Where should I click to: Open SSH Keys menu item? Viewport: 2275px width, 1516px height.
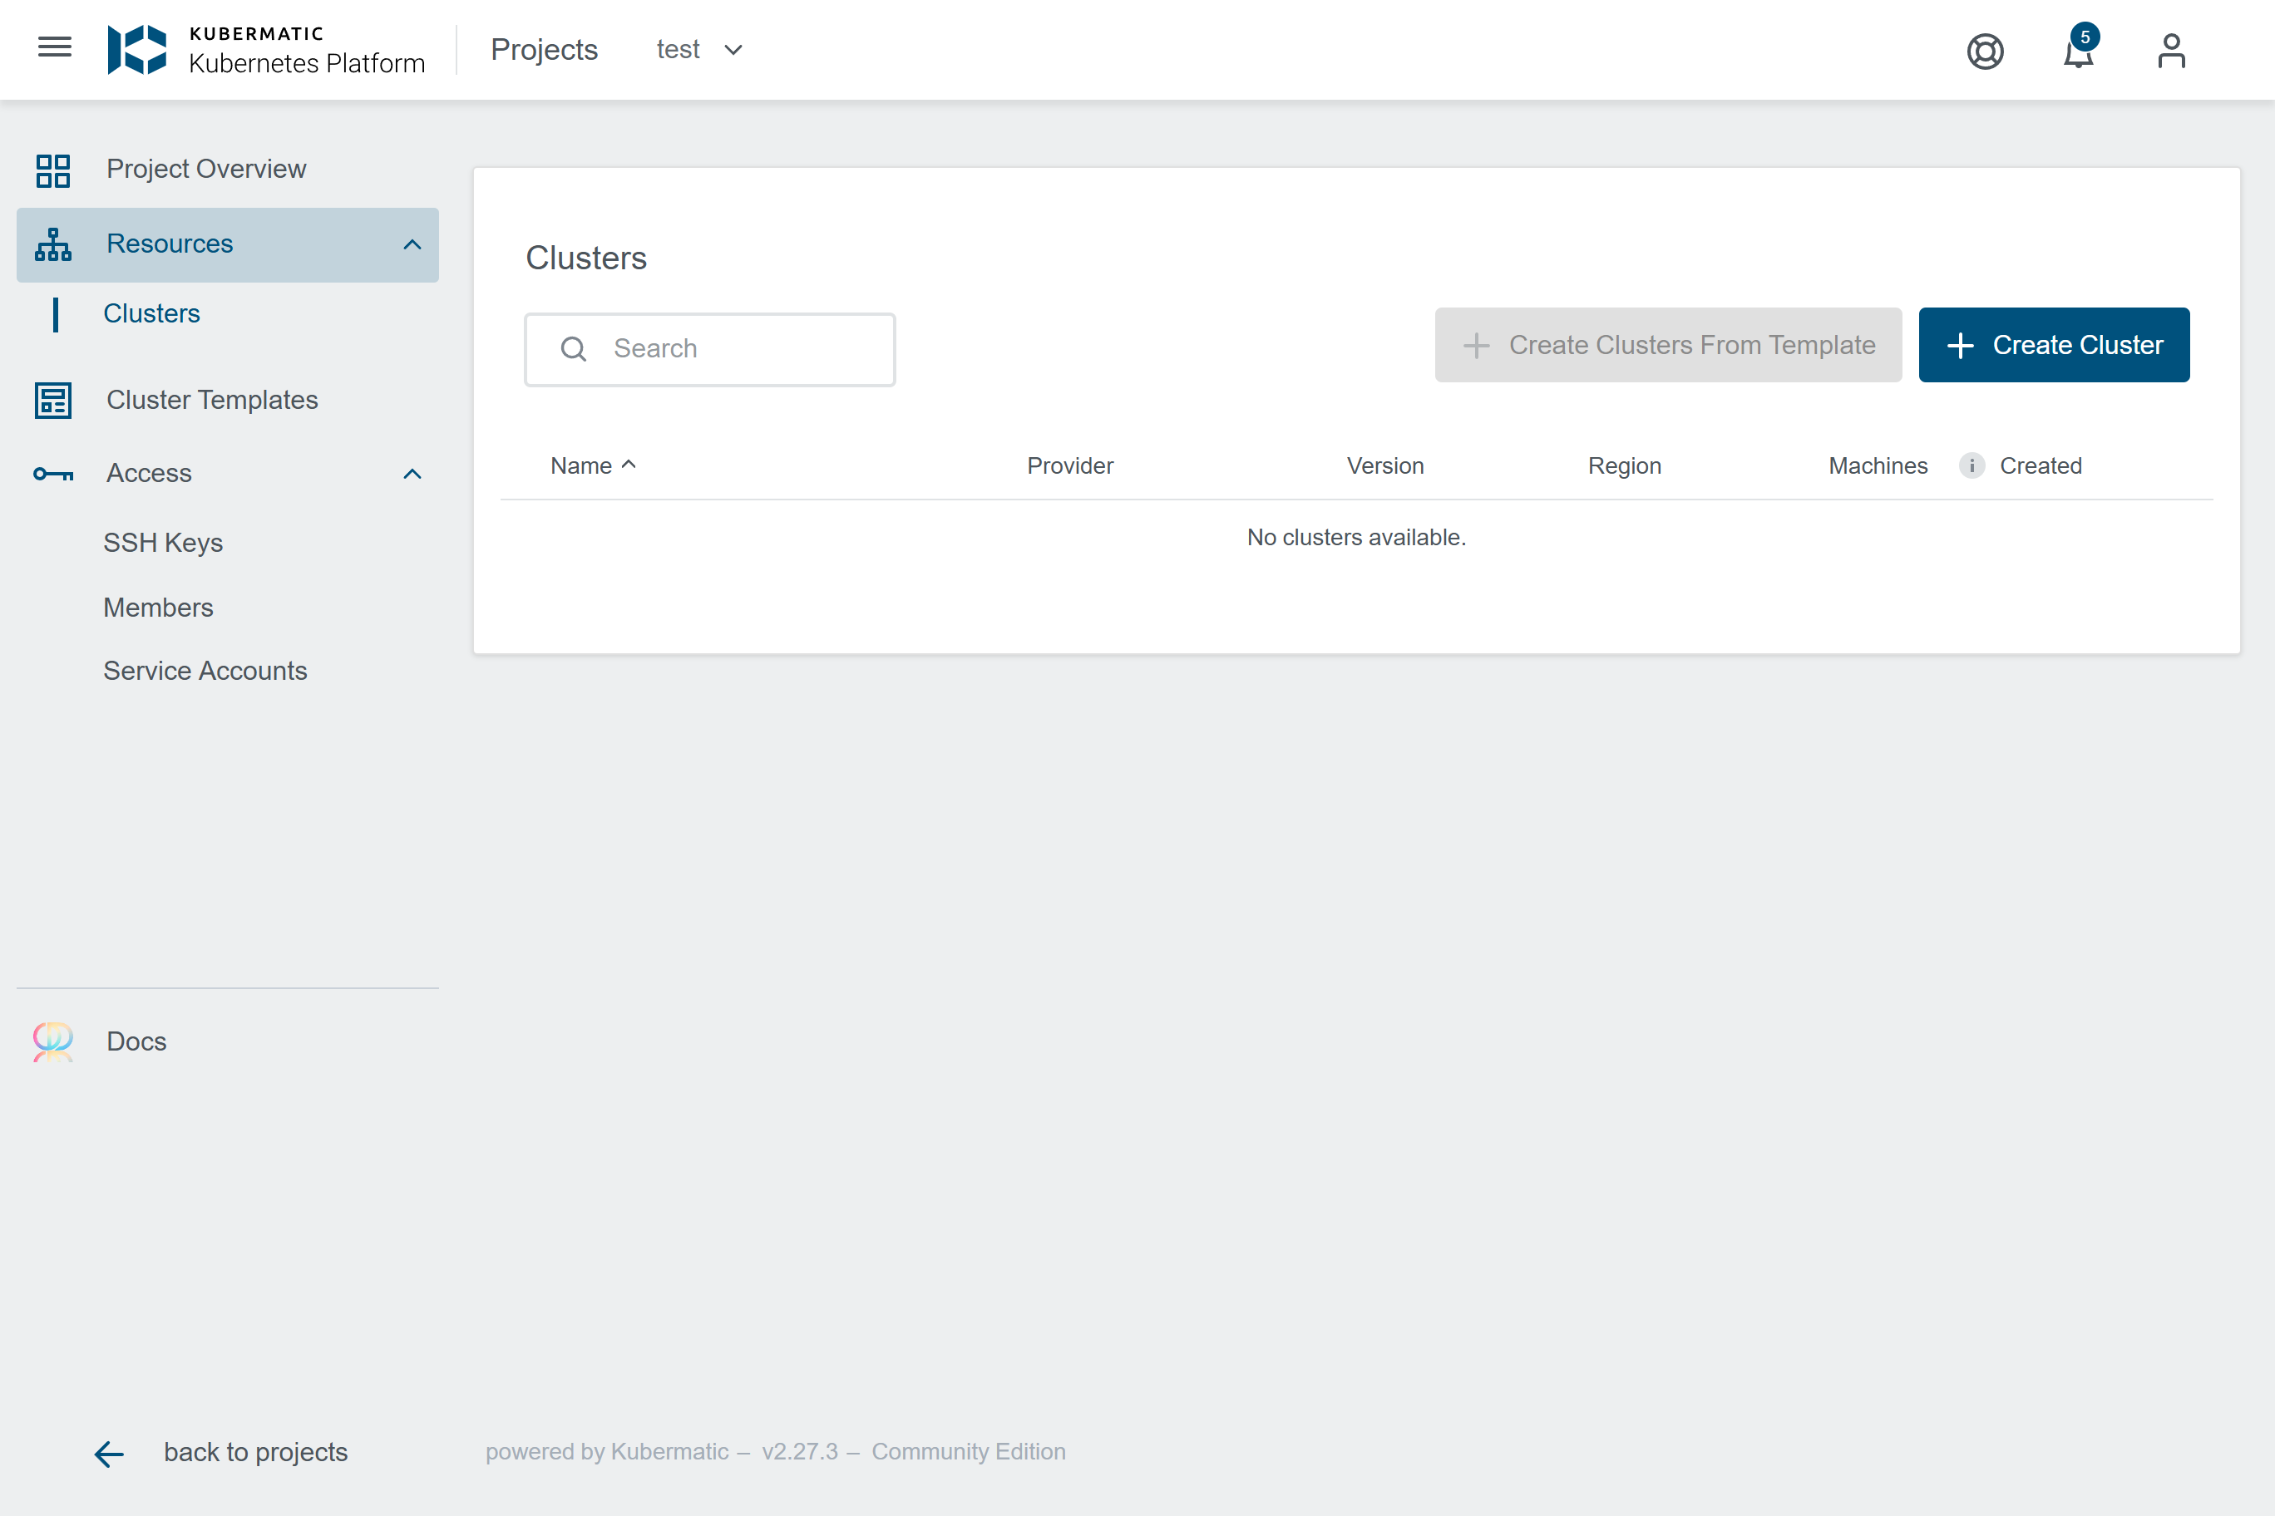pos(162,544)
